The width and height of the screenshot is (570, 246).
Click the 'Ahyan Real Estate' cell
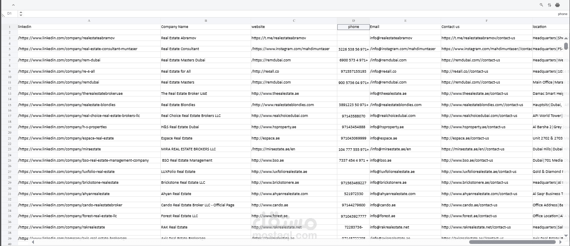pos(206,194)
